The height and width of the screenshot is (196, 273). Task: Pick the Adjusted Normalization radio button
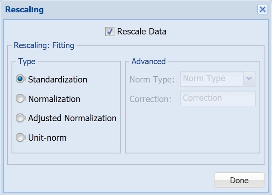[20, 118]
